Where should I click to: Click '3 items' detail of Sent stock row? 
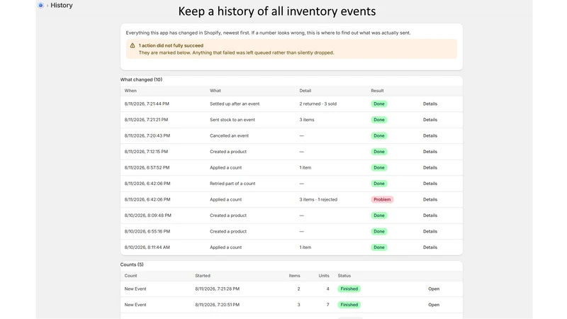[307, 120]
